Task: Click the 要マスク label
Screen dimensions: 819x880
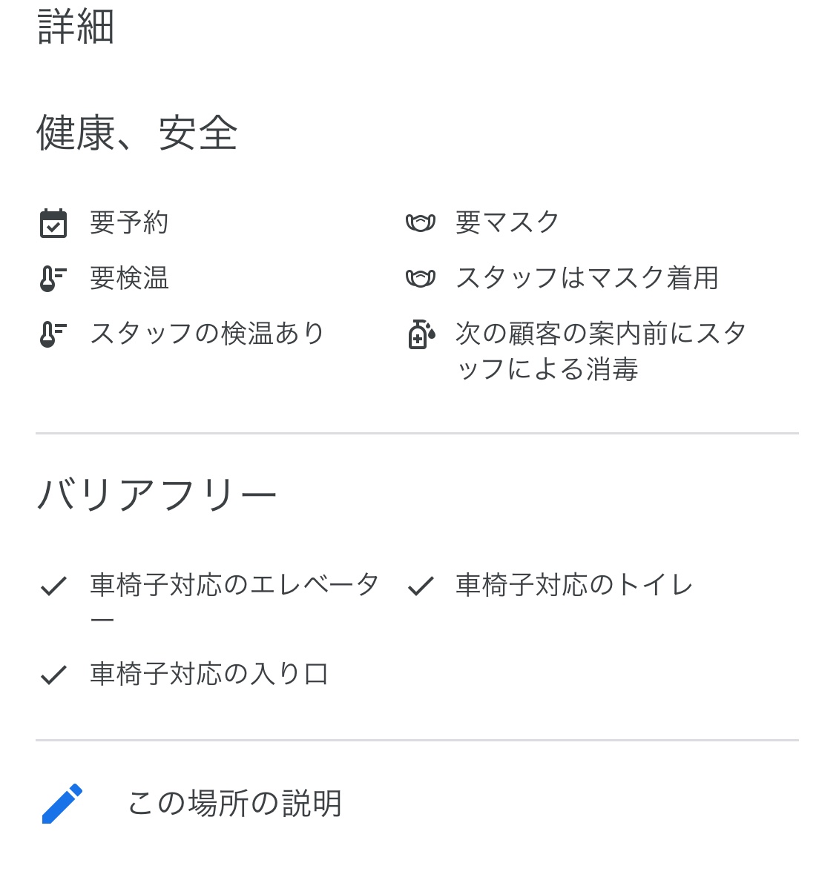Action: (507, 222)
